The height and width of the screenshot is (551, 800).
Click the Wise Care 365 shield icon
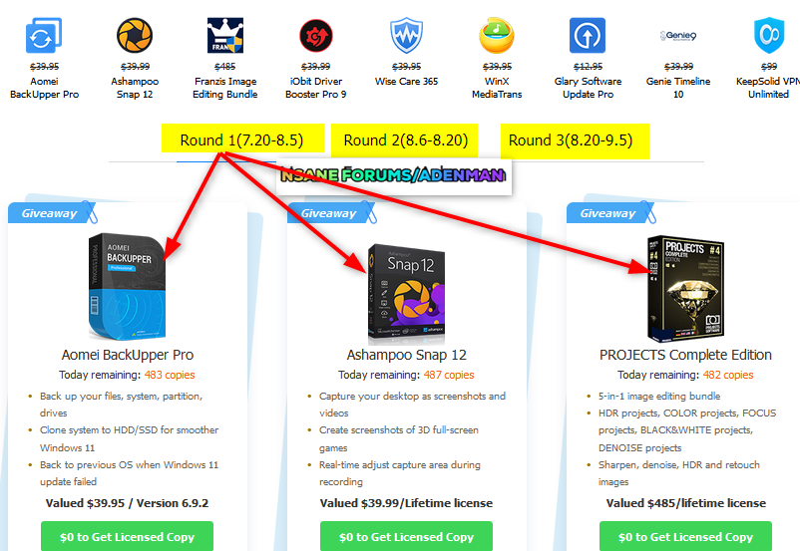(406, 35)
